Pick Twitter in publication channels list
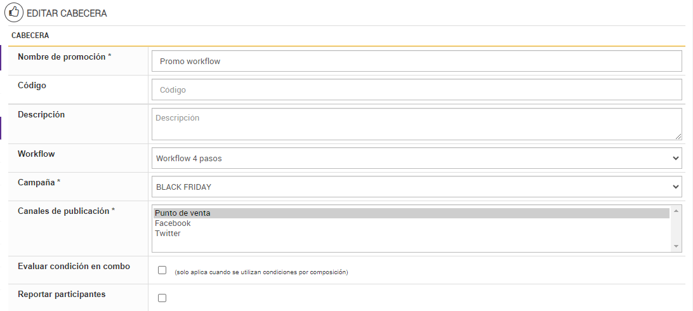The height and width of the screenshot is (311, 693). pos(168,234)
